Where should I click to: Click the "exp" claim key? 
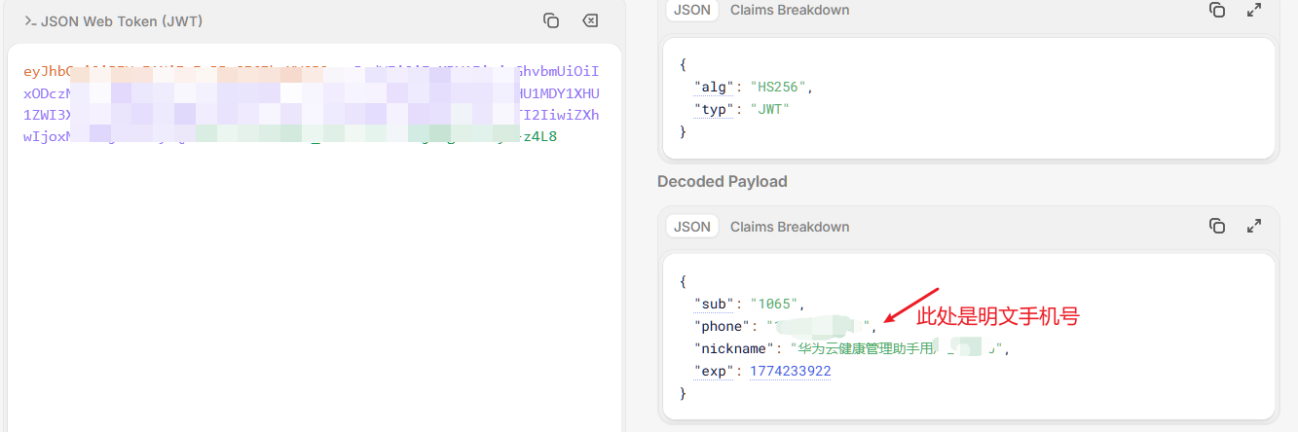(x=716, y=371)
